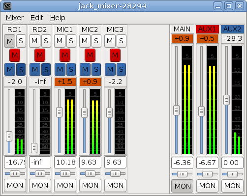Enable MON monitoring on RD1
This screenshot has height=196, width=247.
click(15, 185)
